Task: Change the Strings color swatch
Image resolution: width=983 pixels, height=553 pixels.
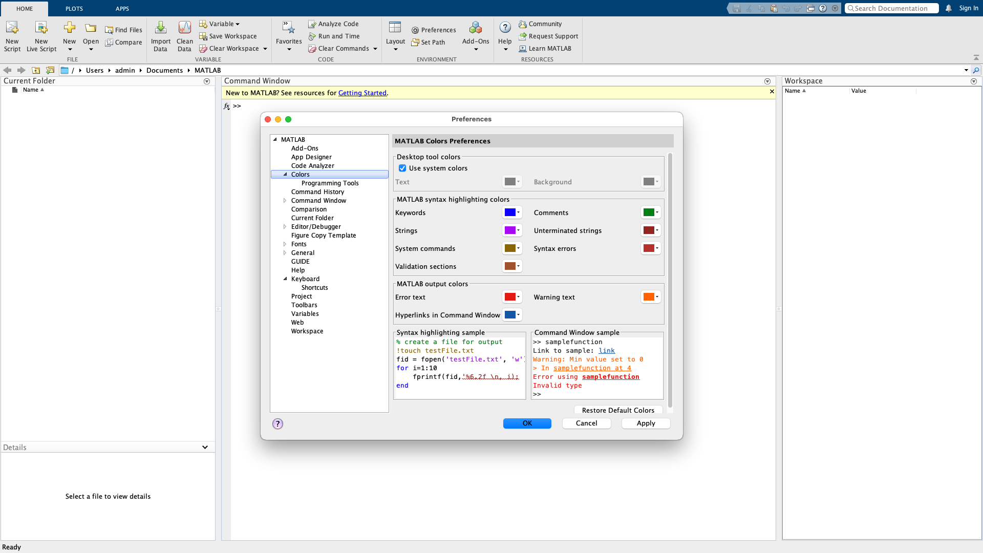Action: 512,230
